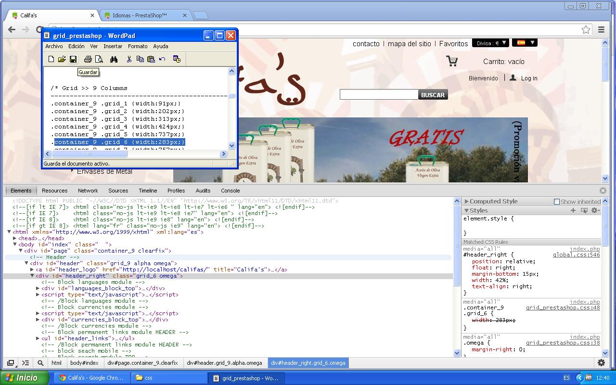Click the Undo icon in WordPad toolbar
Image resolution: width=616 pixels, height=385 pixels.
coord(162,59)
